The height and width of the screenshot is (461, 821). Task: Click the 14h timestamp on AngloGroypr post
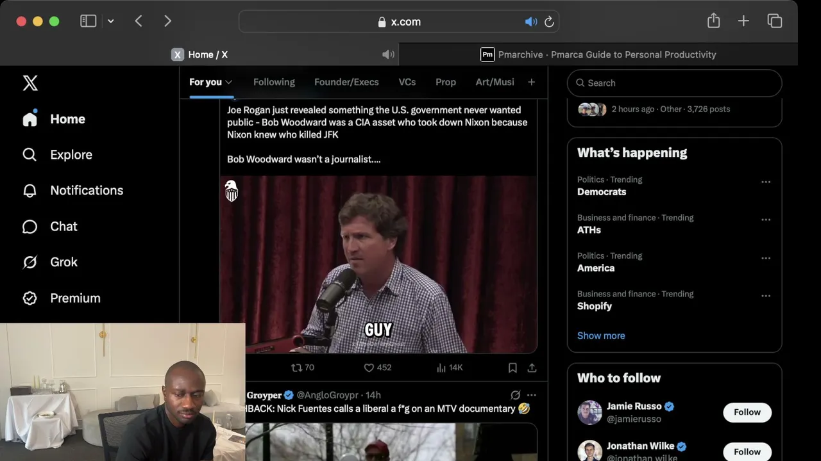(x=373, y=395)
